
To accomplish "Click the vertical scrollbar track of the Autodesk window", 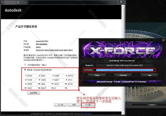I will [x=123, y=60].
